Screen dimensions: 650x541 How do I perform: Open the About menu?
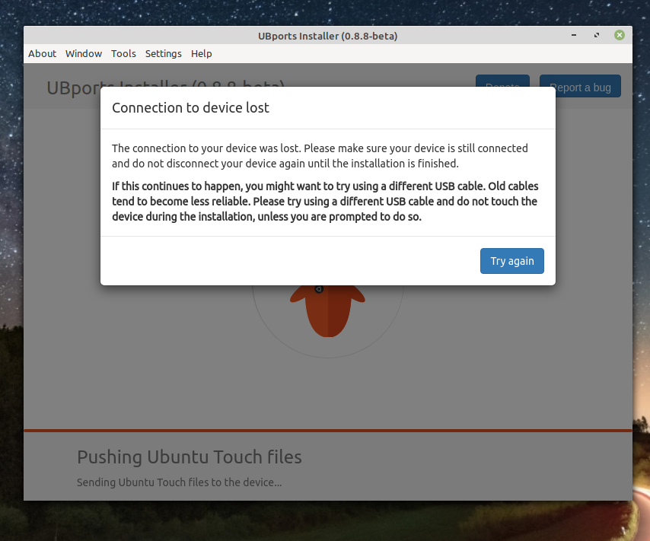(x=42, y=53)
